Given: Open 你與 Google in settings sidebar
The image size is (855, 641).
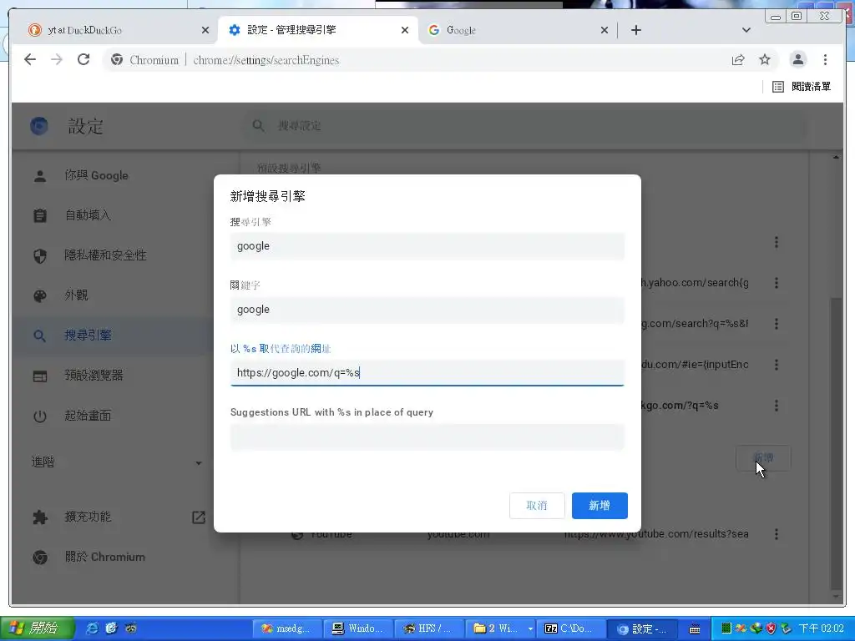Looking at the screenshot, I should tap(113, 175).
